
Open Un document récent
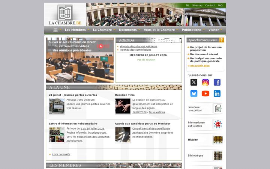pos(204,54)
